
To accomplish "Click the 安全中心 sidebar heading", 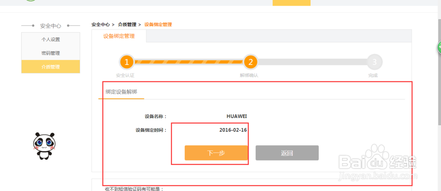I will point(51,26).
